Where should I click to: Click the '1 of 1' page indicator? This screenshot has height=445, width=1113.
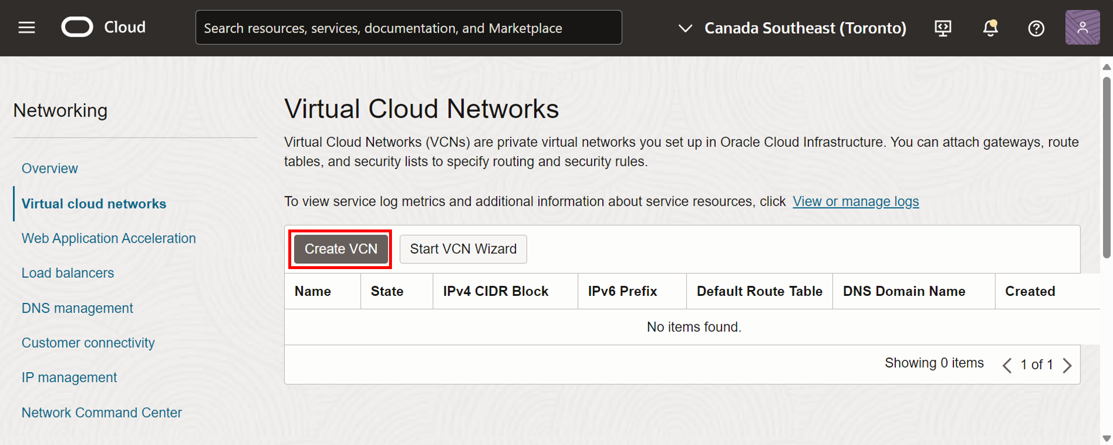1037,365
